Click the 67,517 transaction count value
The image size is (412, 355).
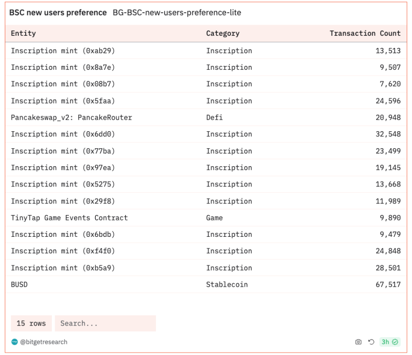click(388, 285)
